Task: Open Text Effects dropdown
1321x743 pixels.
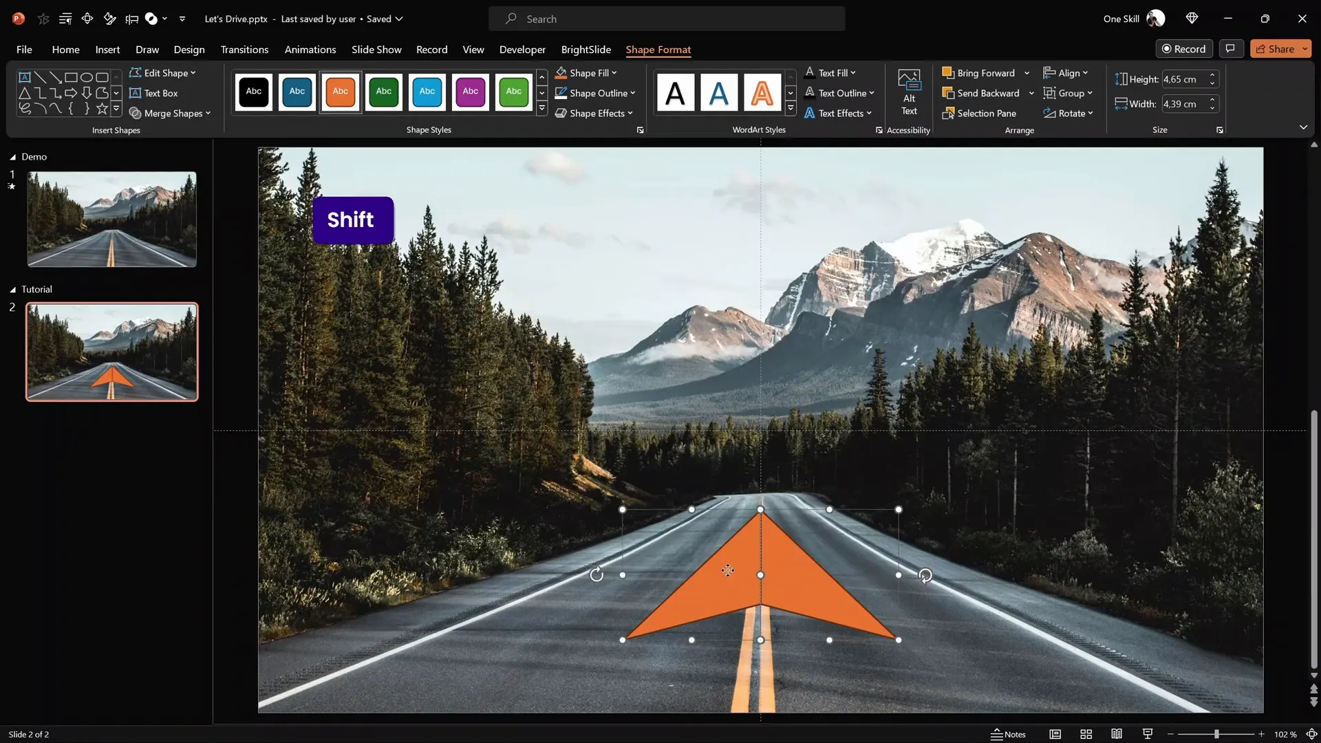Action: click(x=838, y=114)
